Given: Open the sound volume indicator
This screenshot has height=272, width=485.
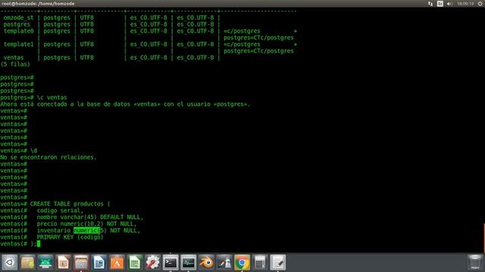Looking at the screenshot, I should pyautogui.click(x=449, y=4).
